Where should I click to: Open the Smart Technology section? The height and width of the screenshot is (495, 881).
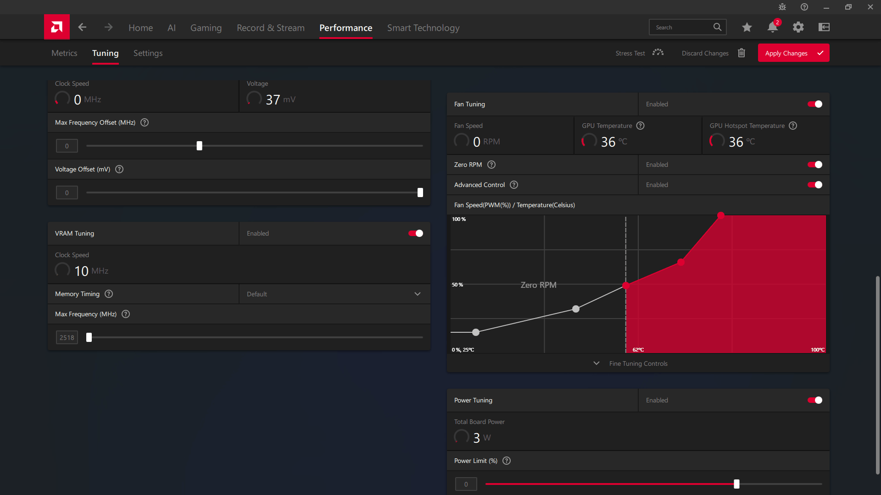pos(423,27)
